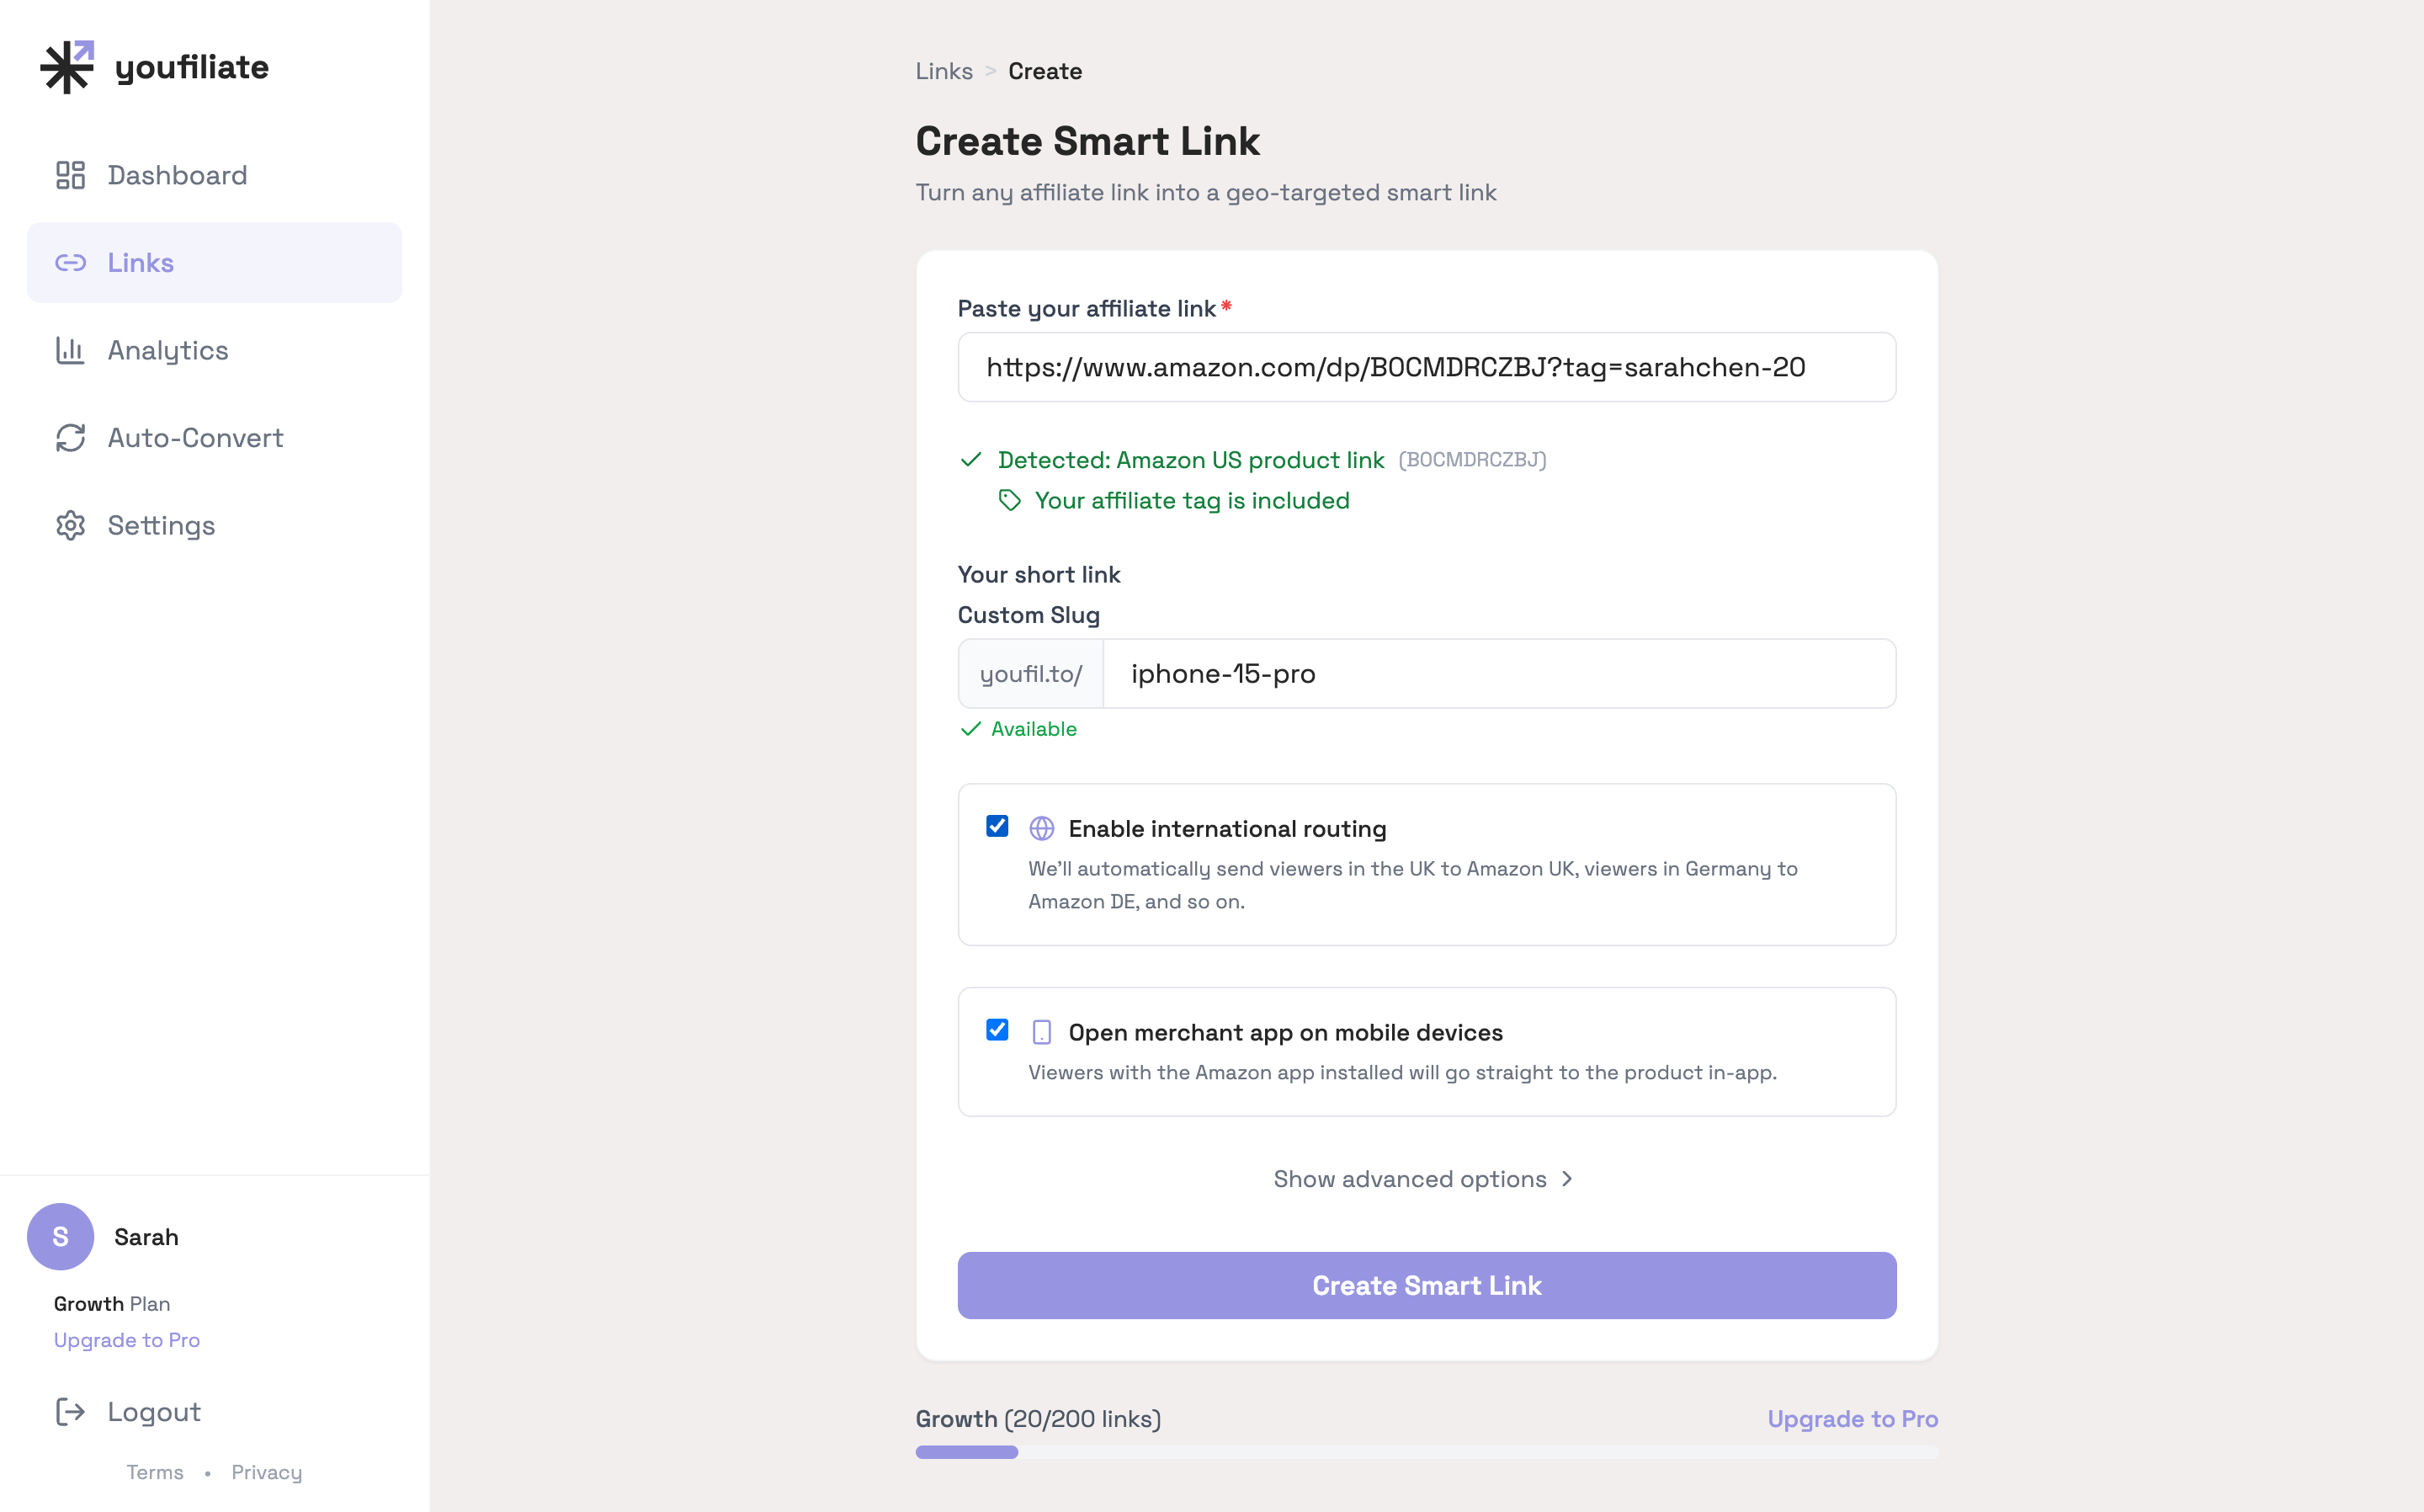2424x1512 pixels.
Task: Uncheck Open merchant app on mobile checkbox
Action: point(997,1030)
